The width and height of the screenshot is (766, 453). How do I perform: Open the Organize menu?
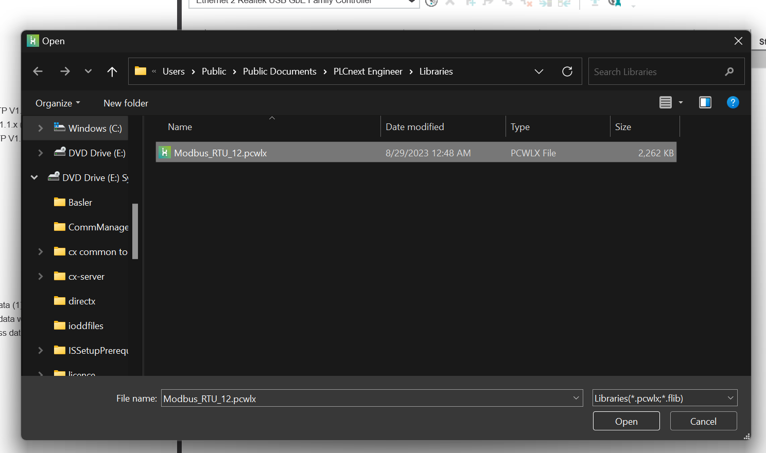click(x=58, y=103)
